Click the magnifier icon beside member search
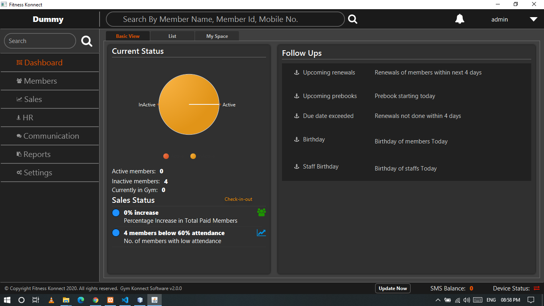This screenshot has width=544, height=306. 352,19
